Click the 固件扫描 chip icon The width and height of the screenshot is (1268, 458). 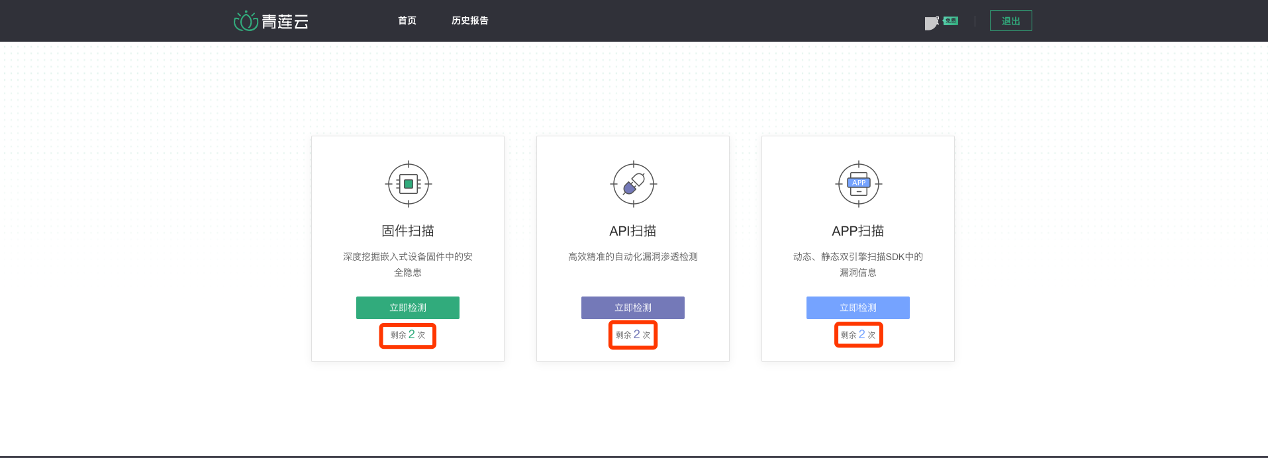coord(409,184)
